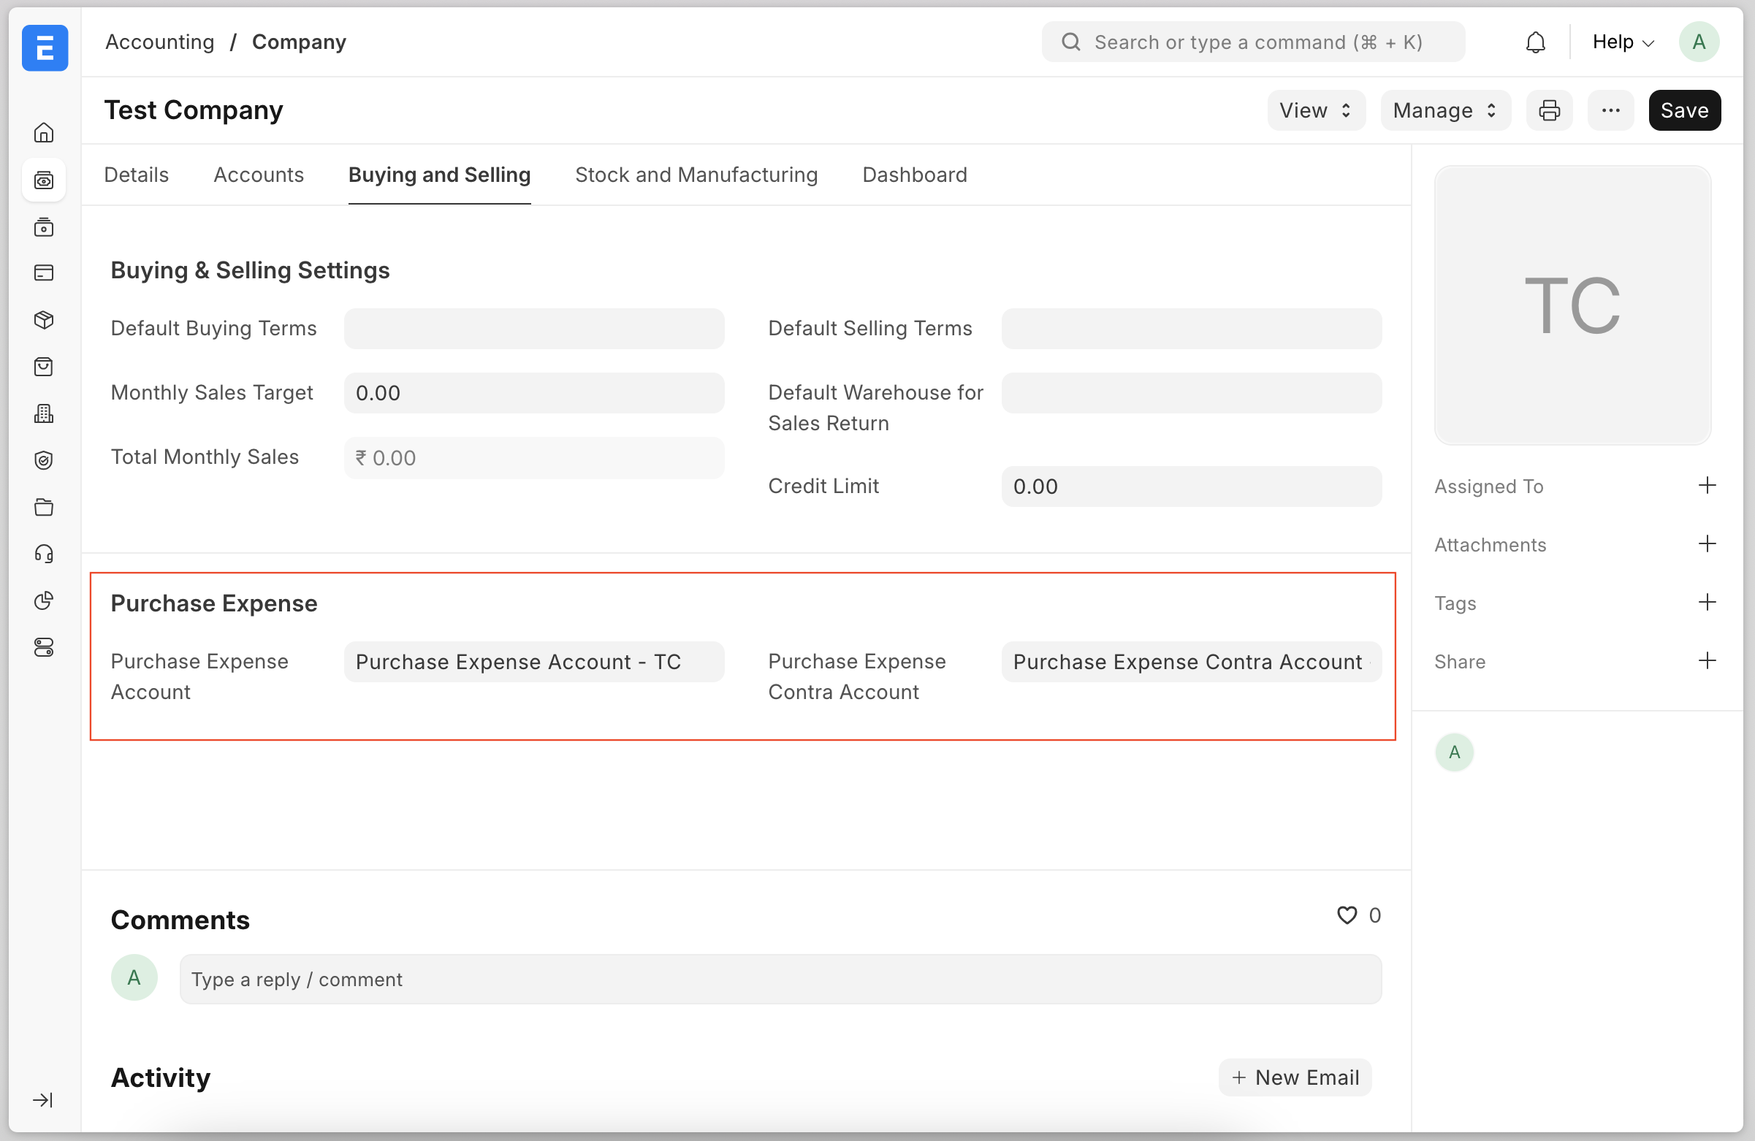
Task: Switch to the Accounts tab
Action: (x=258, y=175)
